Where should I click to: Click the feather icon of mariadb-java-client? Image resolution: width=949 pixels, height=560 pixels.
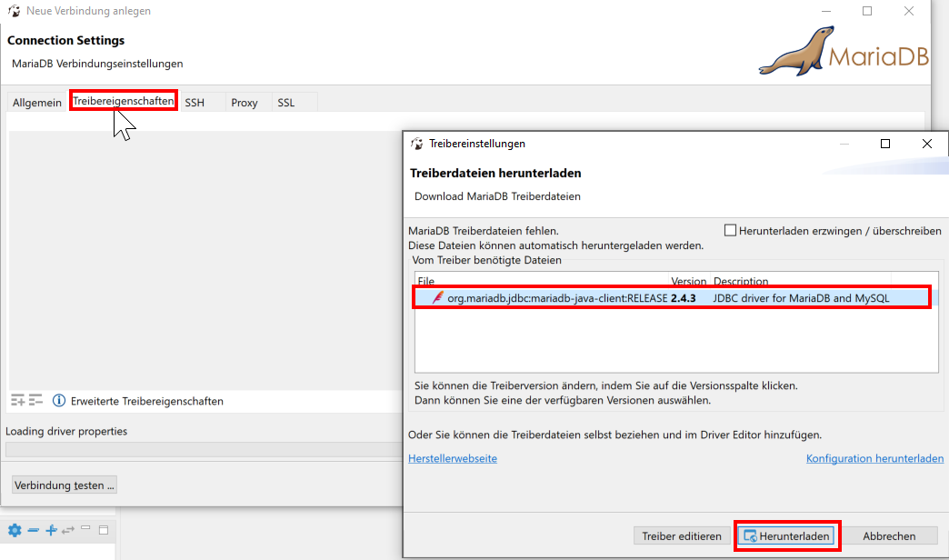tap(438, 297)
